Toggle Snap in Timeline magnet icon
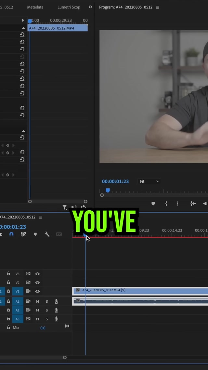Image resolution: width=208 pixels, height=370 pixels. (x=11, y=234)
